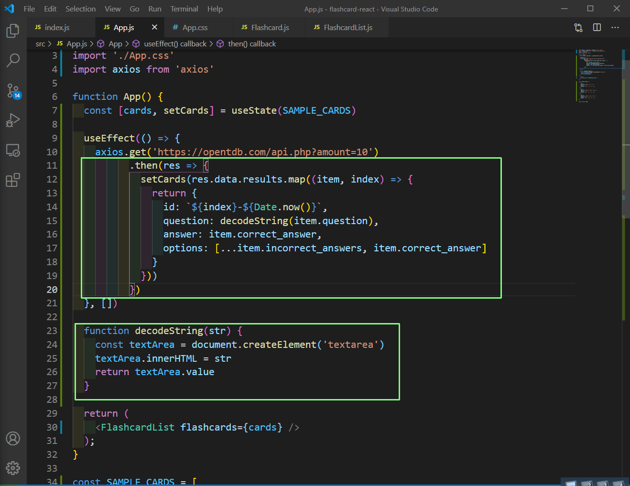Click line number 20 in gutter
Image resolution: width=630 pixels, height=486 pixels.
click(x=52, y=290)
